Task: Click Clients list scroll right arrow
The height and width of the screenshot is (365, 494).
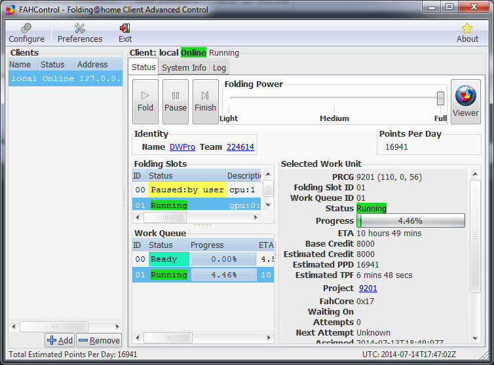Action: click(x=117, y=326)
